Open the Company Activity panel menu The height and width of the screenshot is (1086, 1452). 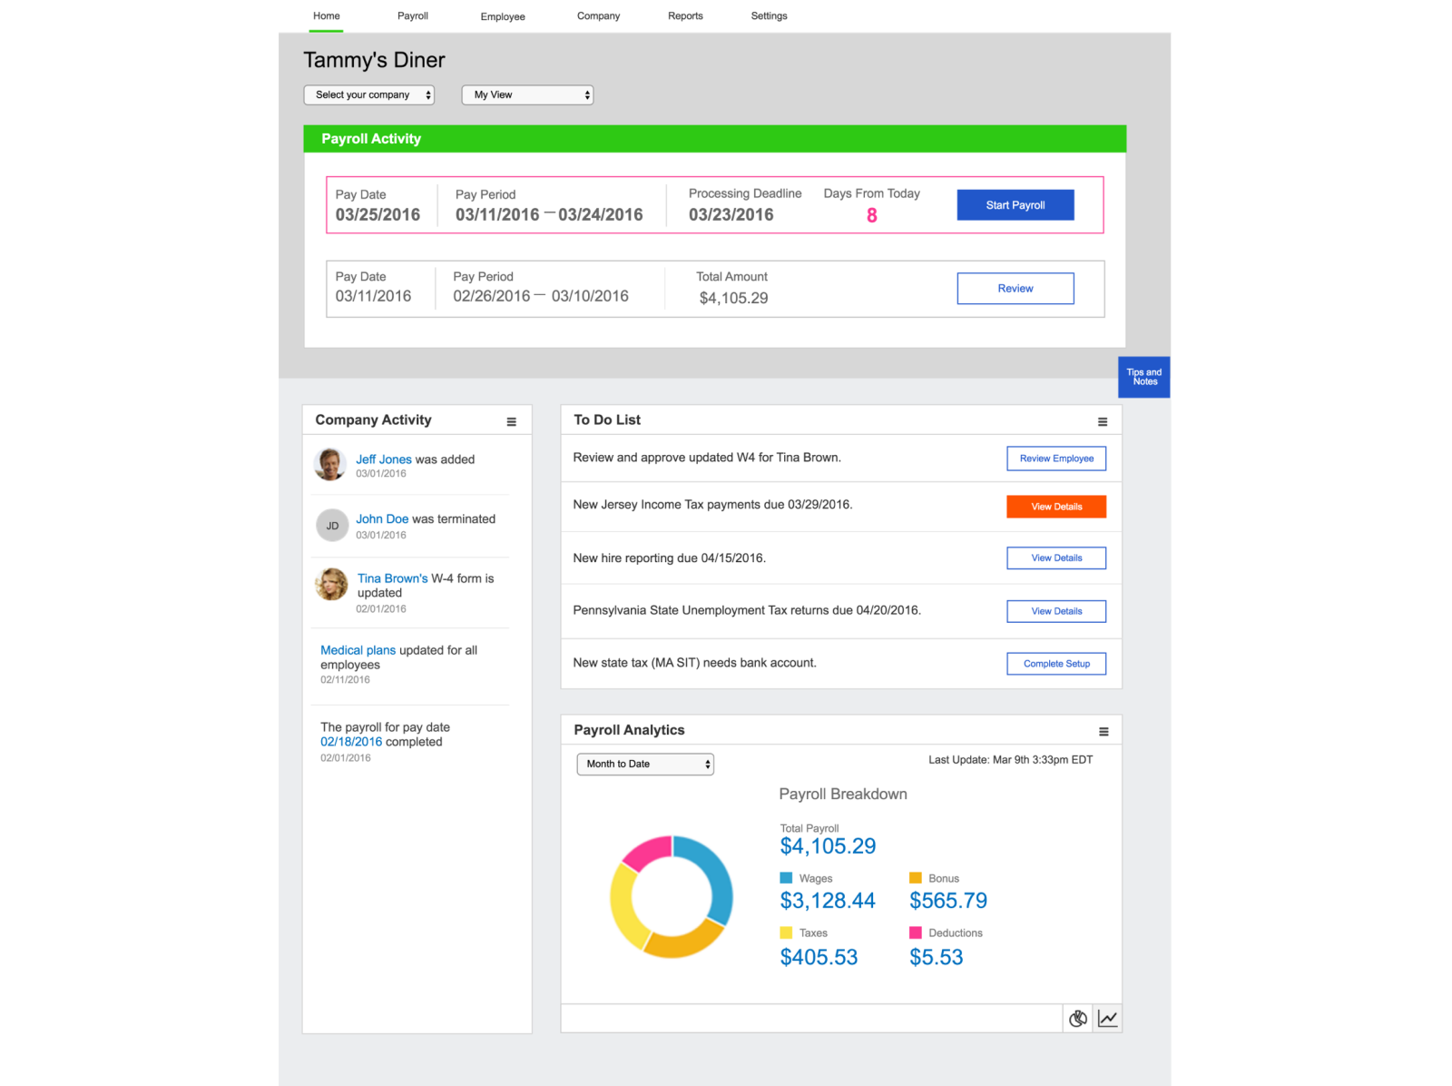tap(510, 420)
